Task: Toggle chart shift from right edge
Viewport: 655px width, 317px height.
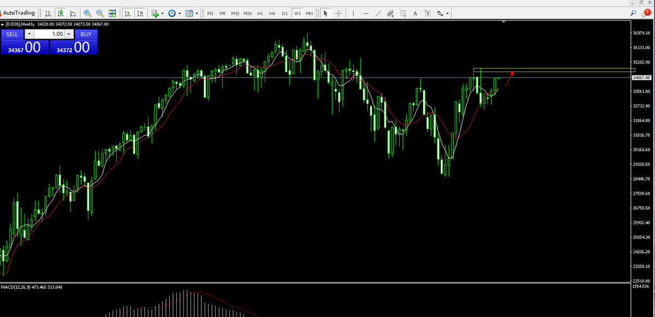Action: point(140,13)
